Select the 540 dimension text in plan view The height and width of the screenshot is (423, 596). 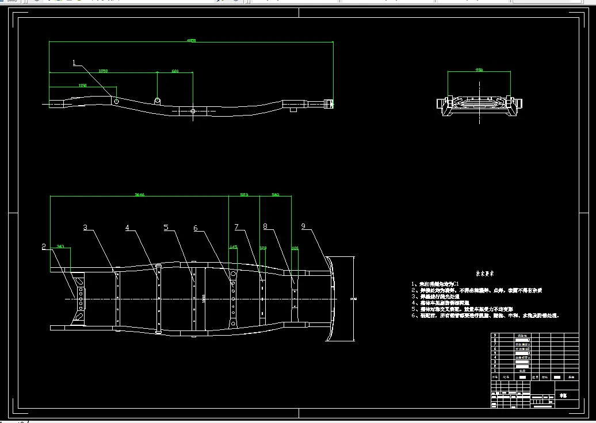[275, 194]
